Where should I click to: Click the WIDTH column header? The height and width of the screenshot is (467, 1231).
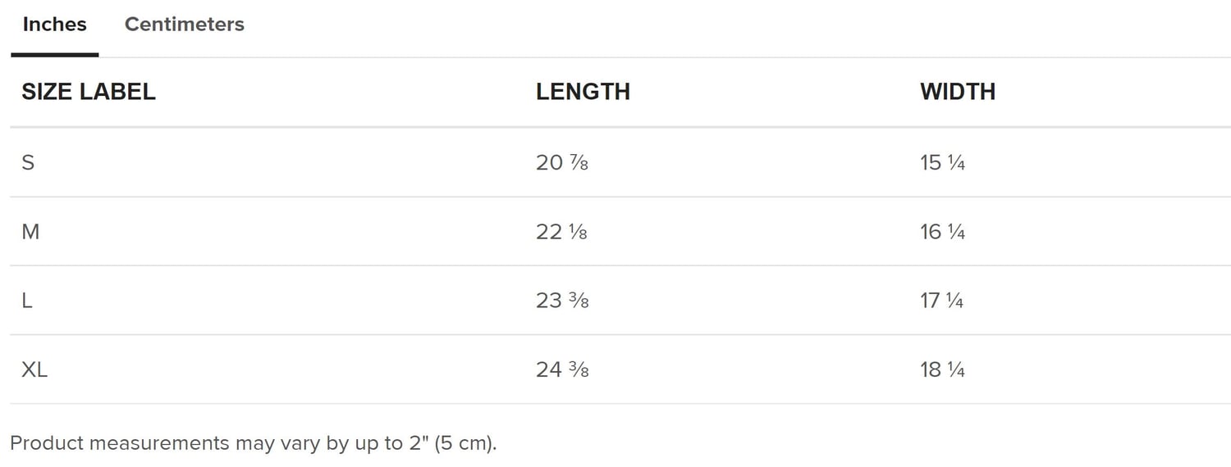click(958, 92)
